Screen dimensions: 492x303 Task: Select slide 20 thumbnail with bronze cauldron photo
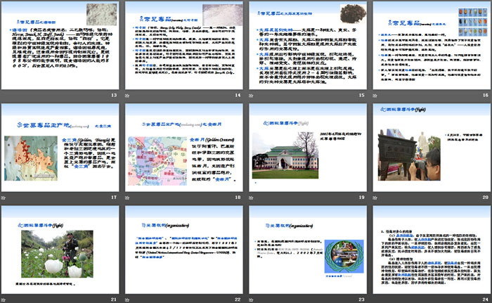point(432,148)
